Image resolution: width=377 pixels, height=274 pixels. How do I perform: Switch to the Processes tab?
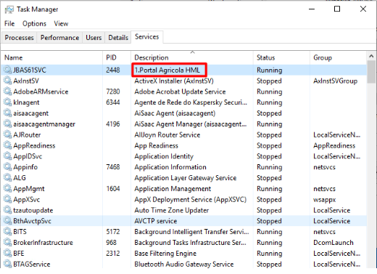(x=20, y=38)
